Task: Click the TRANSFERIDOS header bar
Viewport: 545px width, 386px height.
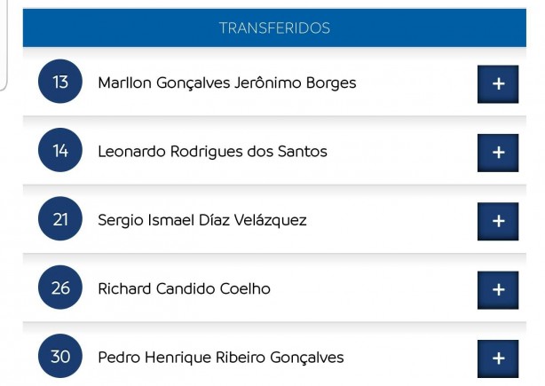Action: pos(274,28)
